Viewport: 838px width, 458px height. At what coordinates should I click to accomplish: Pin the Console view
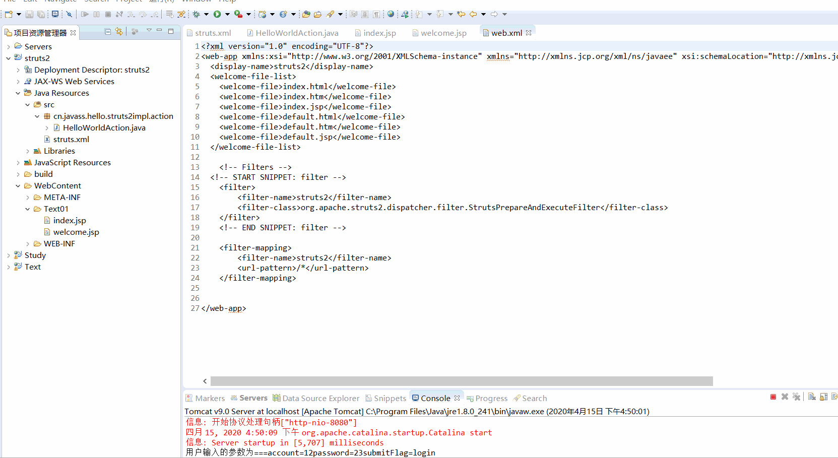pos(835,397)
